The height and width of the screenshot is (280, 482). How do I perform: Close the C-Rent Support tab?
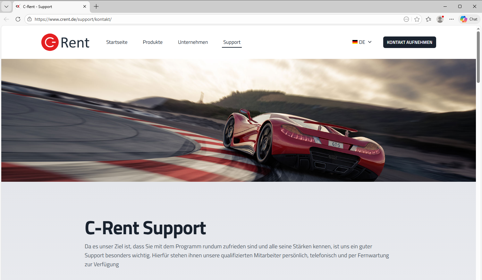[85, 6]
